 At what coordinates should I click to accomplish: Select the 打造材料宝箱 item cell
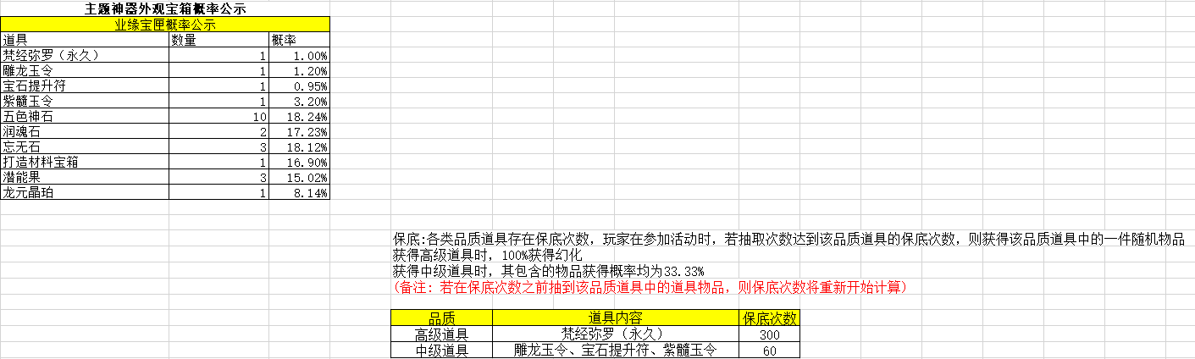click(85, 162)
